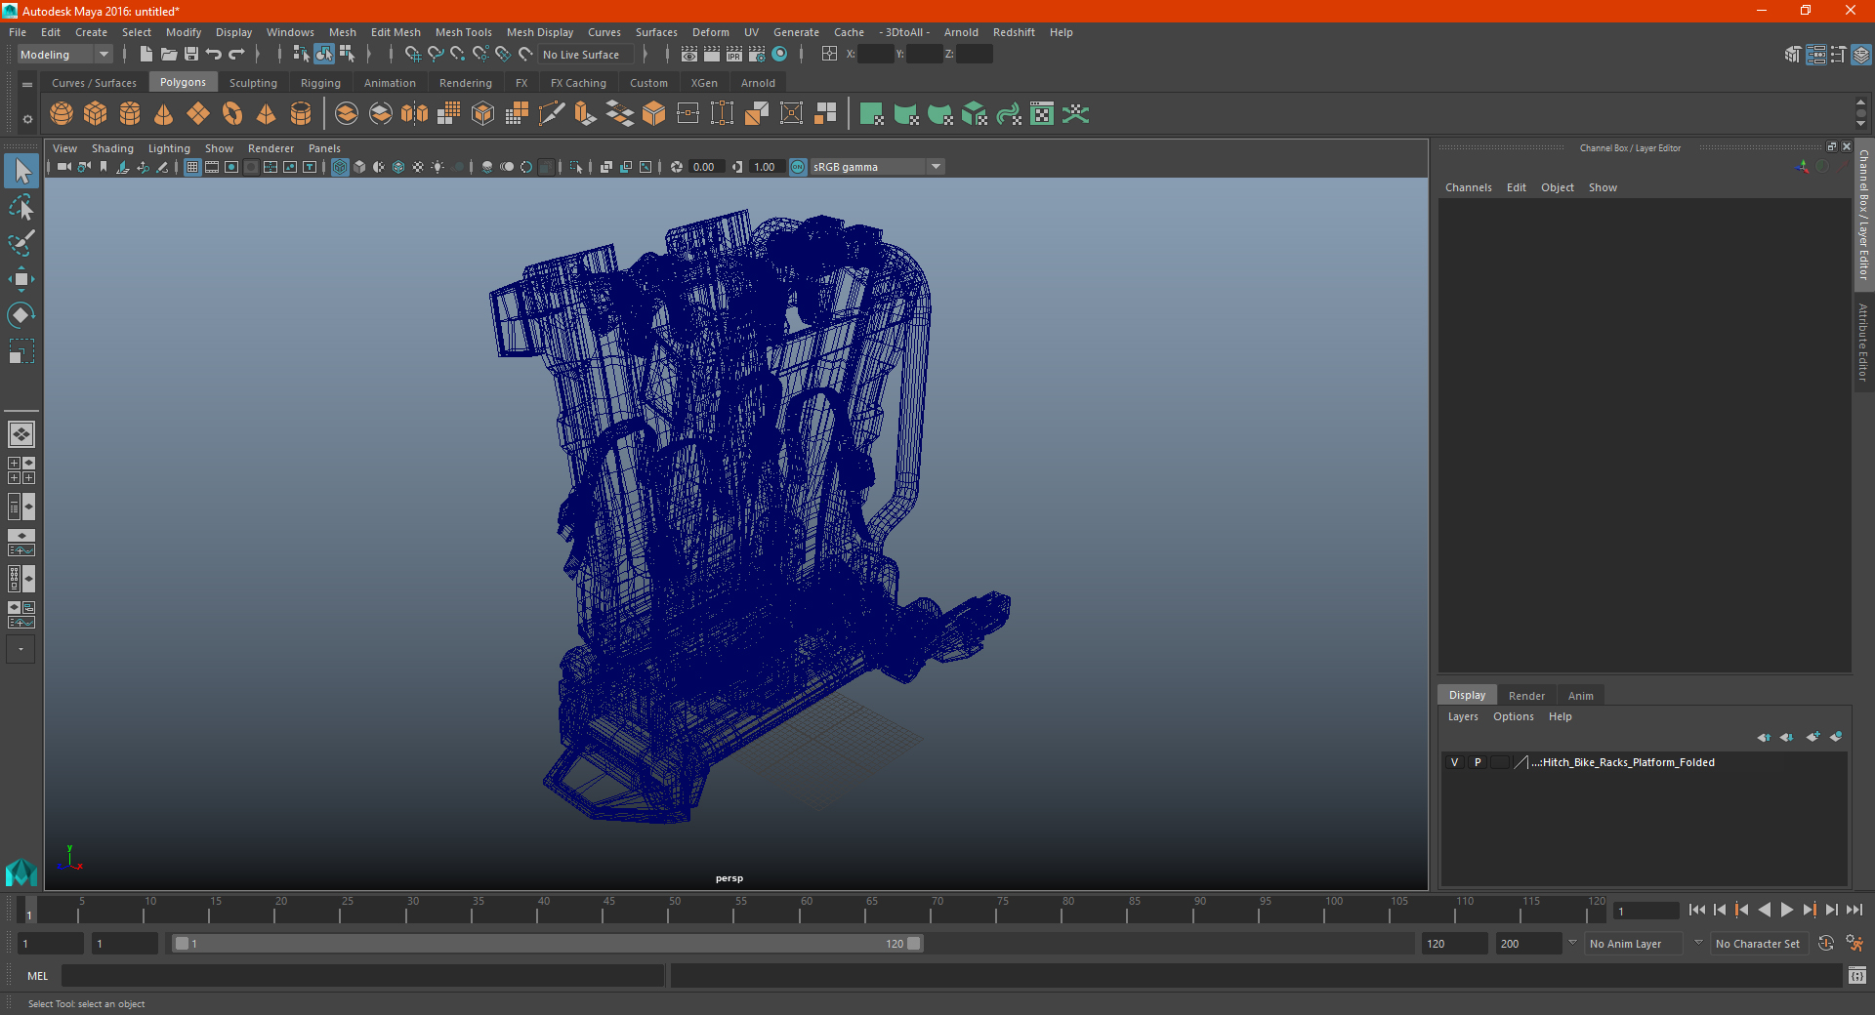The width and height of the screenshot is (1875, 1015).
Task: Toggle auto keyframe button
Action: tap(1826, 944)
